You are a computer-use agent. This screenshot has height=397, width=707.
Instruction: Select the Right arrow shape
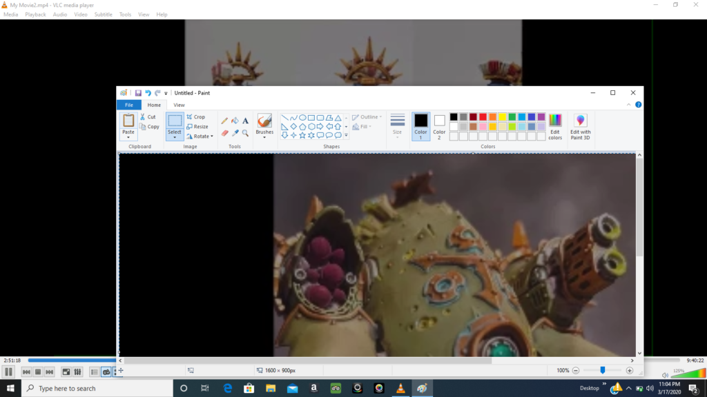point(320,127)
